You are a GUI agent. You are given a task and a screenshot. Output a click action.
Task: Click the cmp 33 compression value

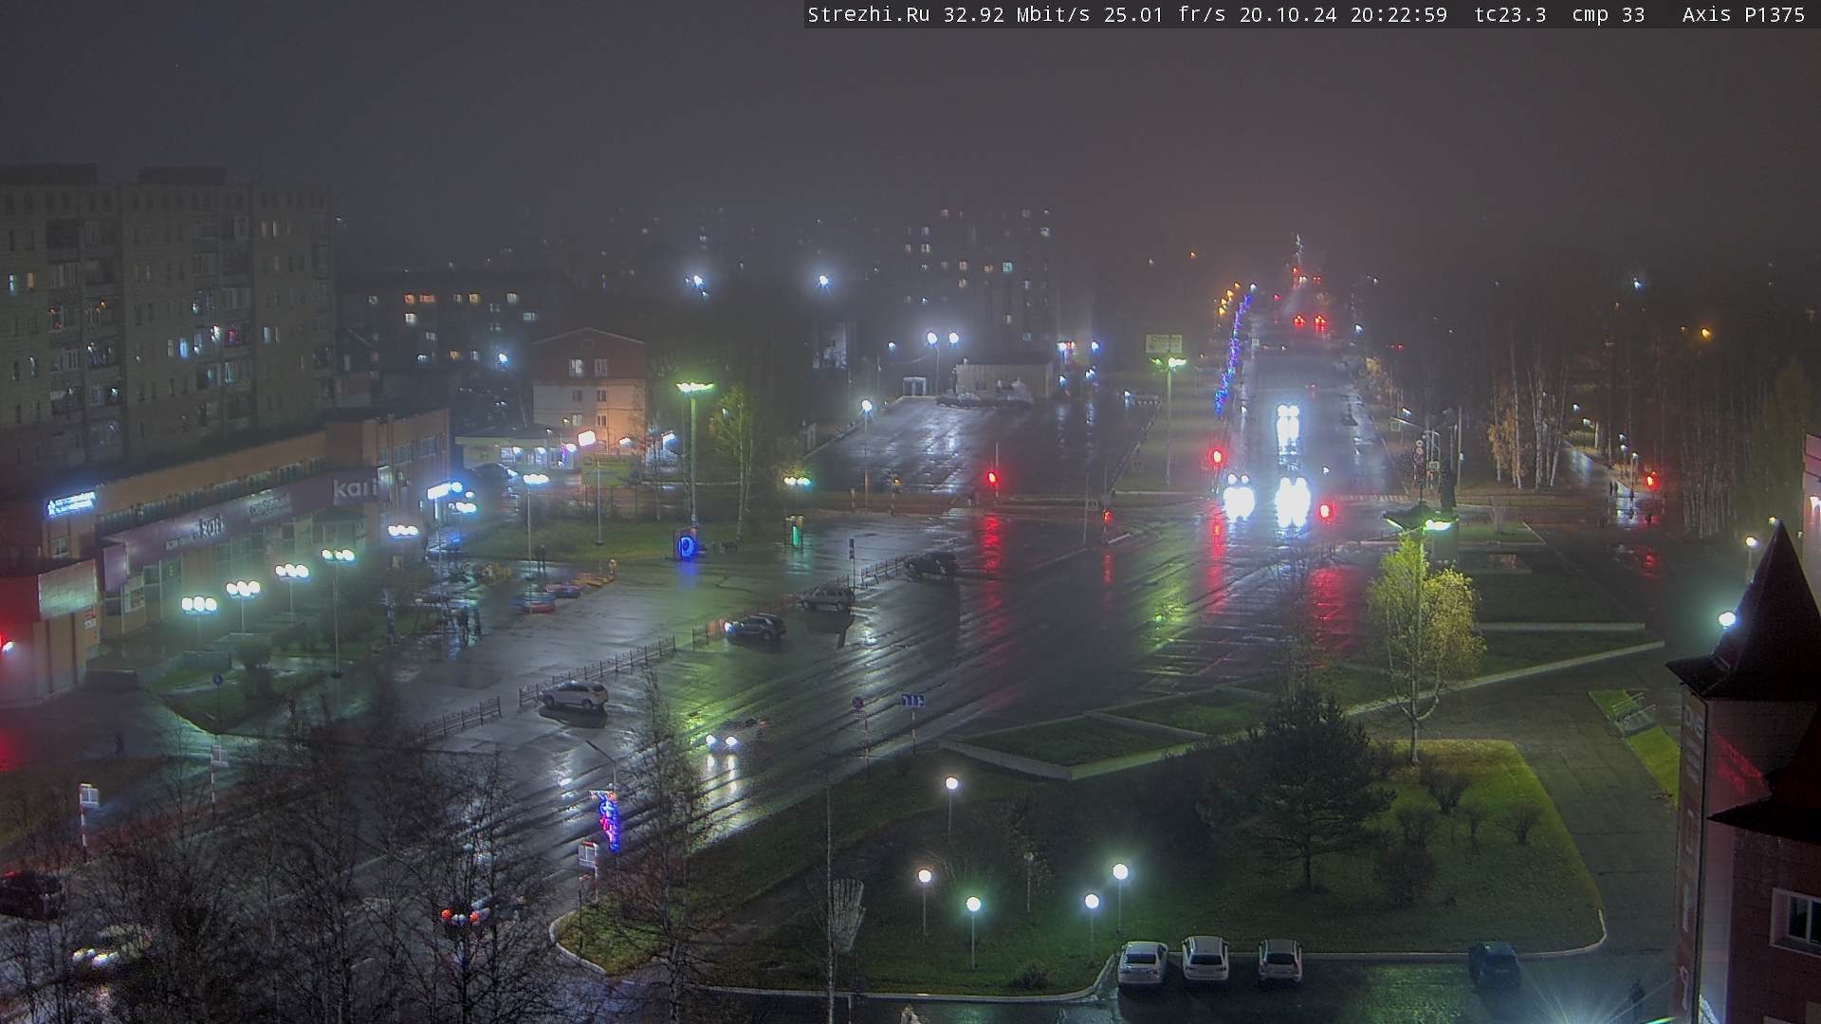(x=1609, y=14)
